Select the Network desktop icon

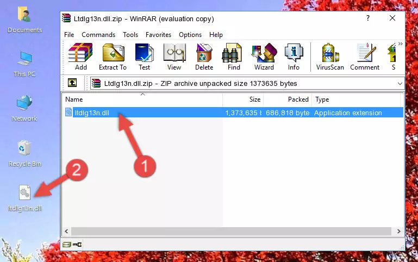24,109
